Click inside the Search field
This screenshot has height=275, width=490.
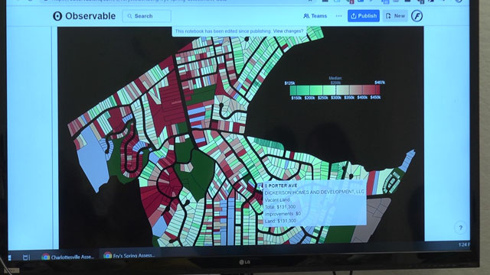click(146, 16)
